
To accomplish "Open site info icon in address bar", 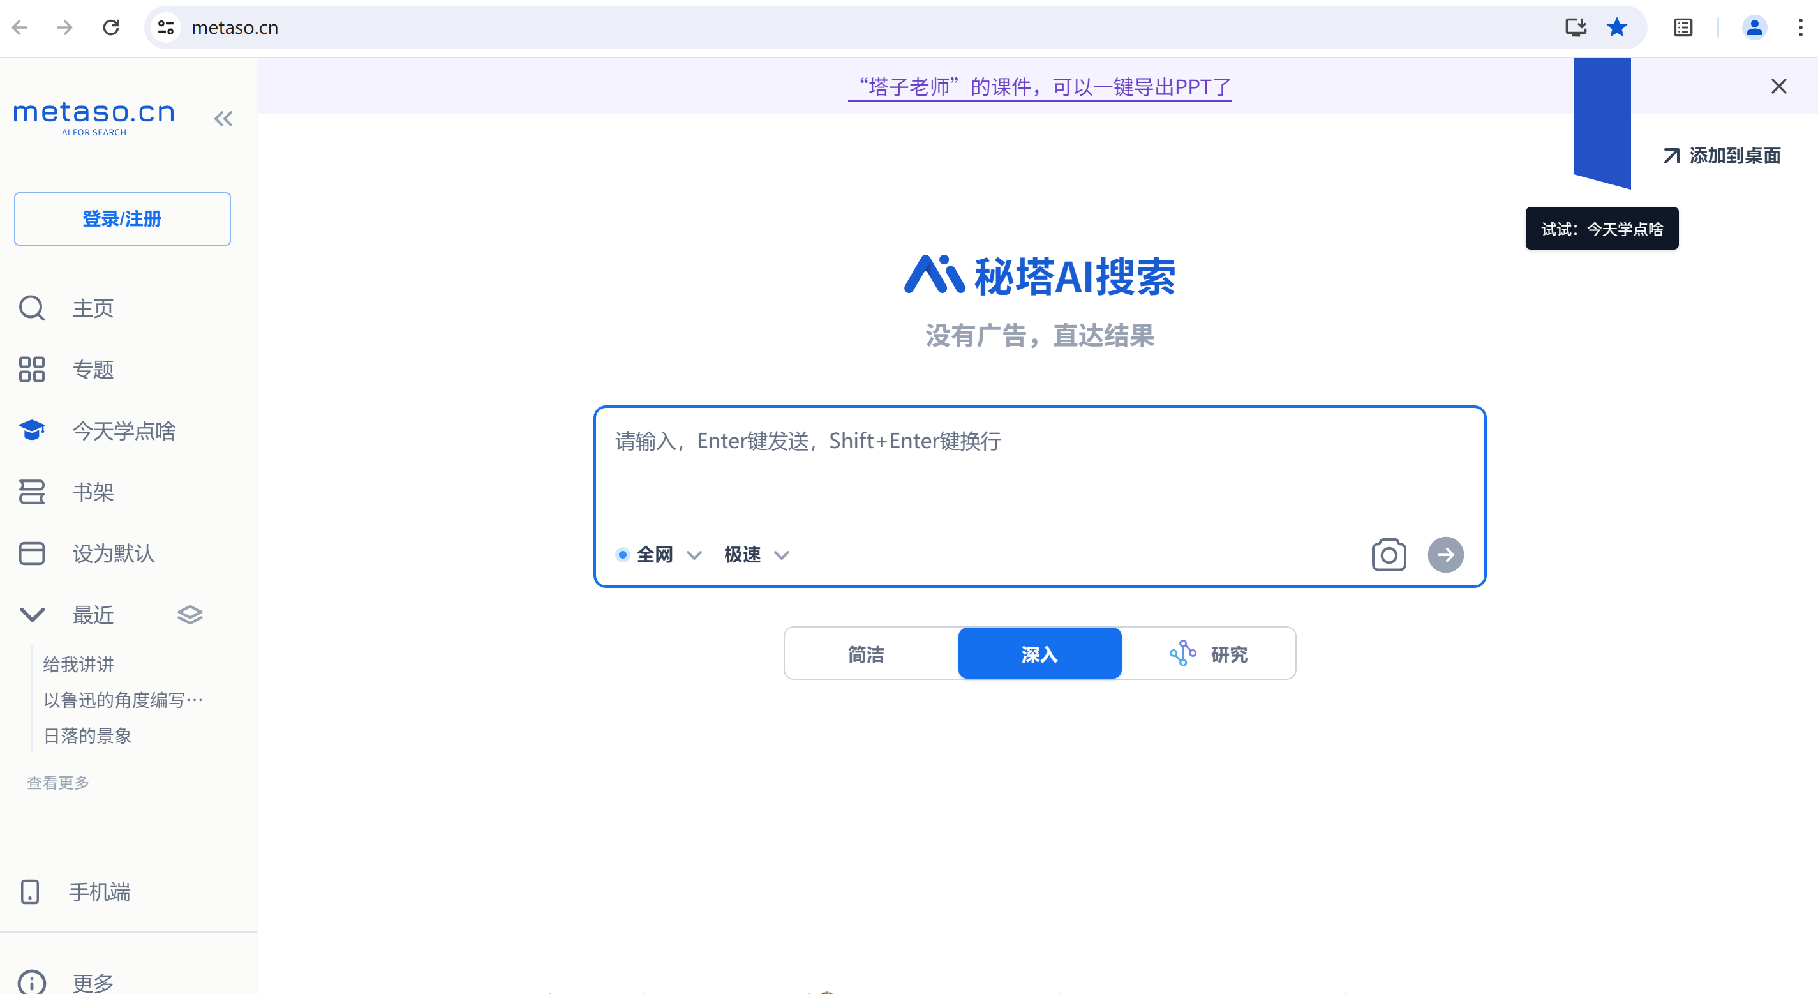I will (166, 27).
